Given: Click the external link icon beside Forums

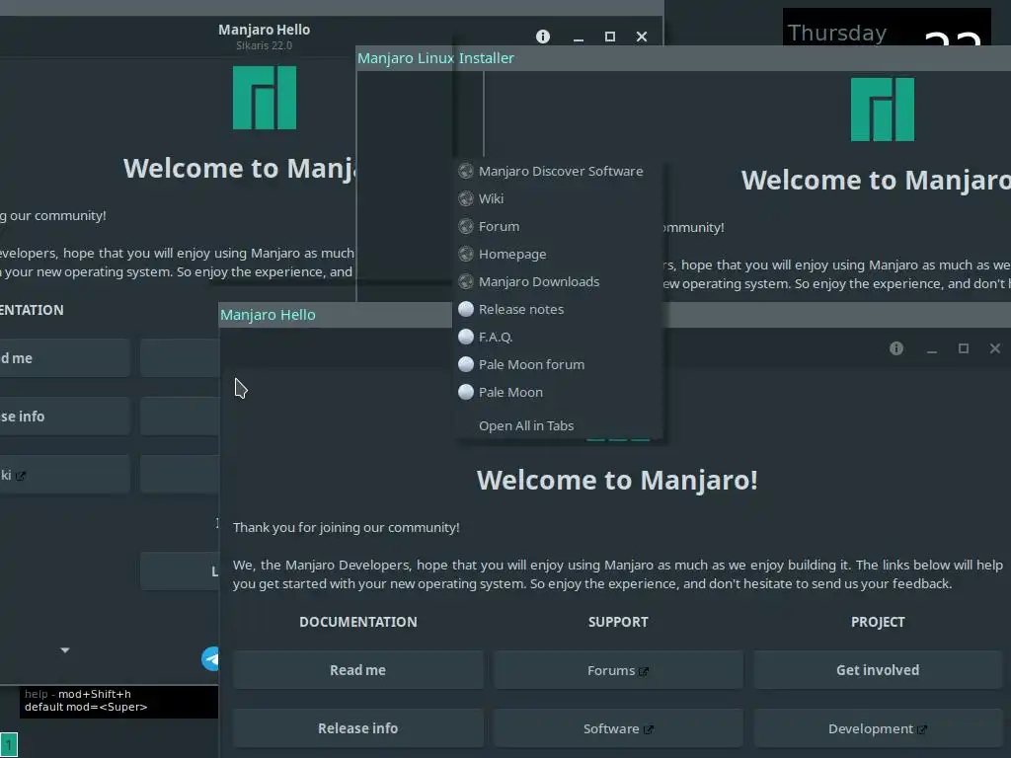Looking at the screenshot, I should (x=644, y=671).
